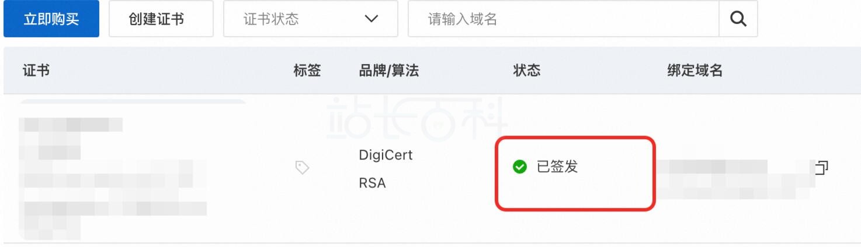
Task: Click the 证书 column header
Action: 36,70
